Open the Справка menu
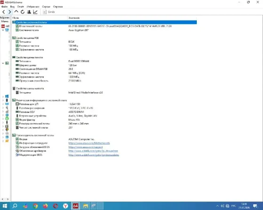The image size is (263, 210). click(x=58, y=7)
